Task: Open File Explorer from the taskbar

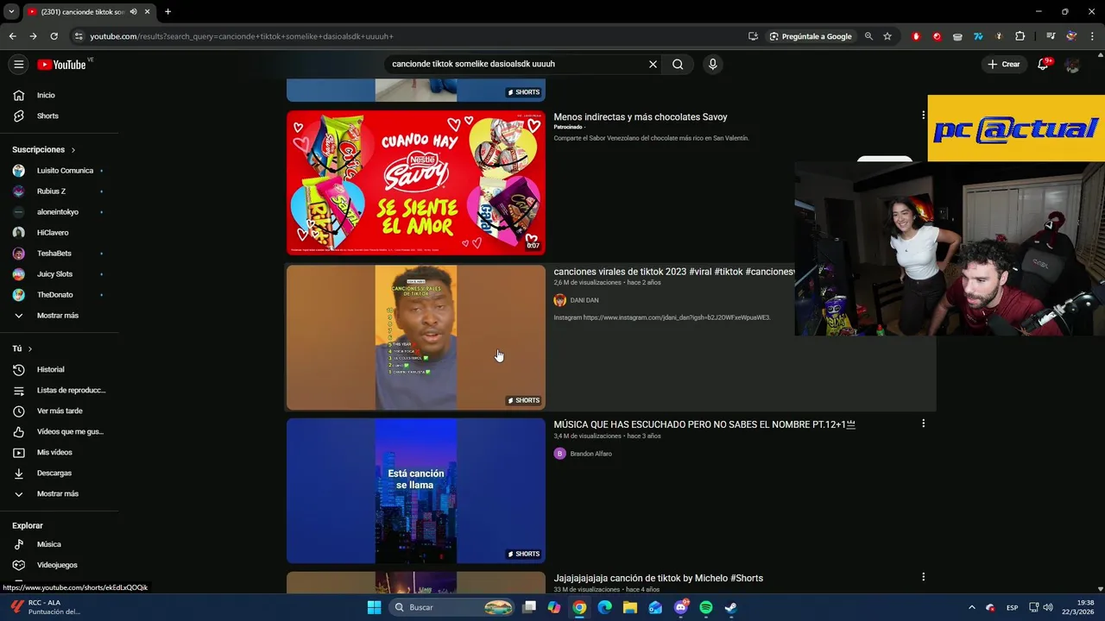Action: click(x=630, y=607)
